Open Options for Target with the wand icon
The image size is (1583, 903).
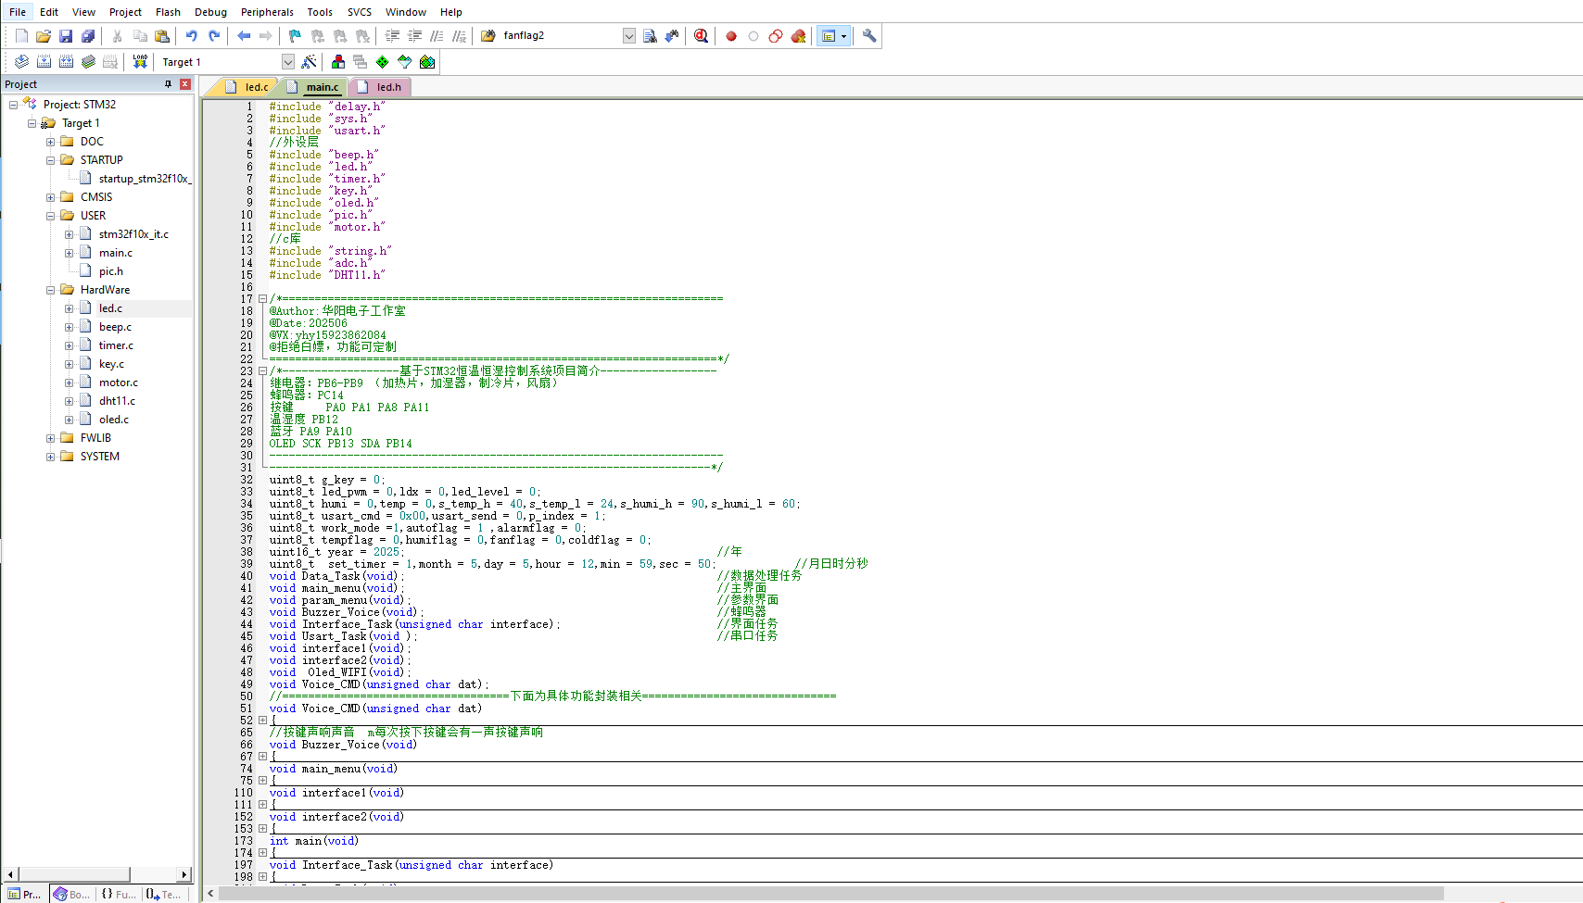pyautogui.click(x=309, y=62)
